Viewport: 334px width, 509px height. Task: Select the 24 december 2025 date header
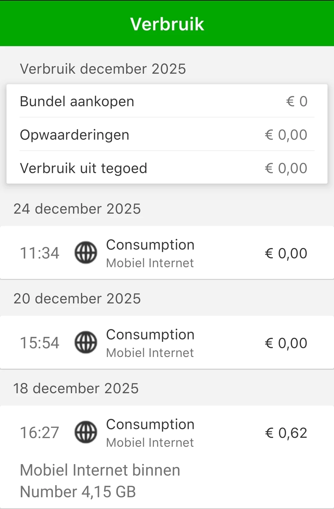(x=77, y=209)
